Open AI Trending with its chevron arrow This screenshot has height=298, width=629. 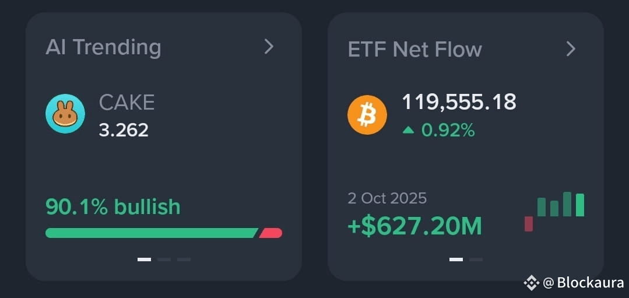pos(269,47)
